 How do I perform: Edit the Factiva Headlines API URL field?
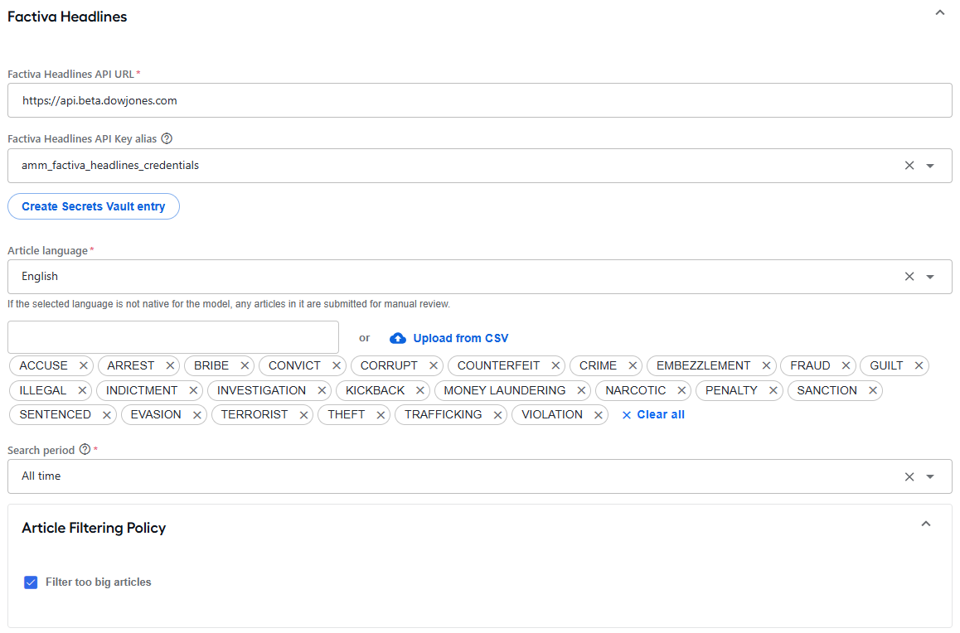click(479, 100)
